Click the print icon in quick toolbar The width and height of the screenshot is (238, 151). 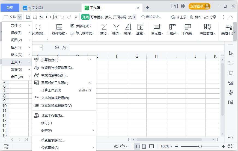coord(49,17)
